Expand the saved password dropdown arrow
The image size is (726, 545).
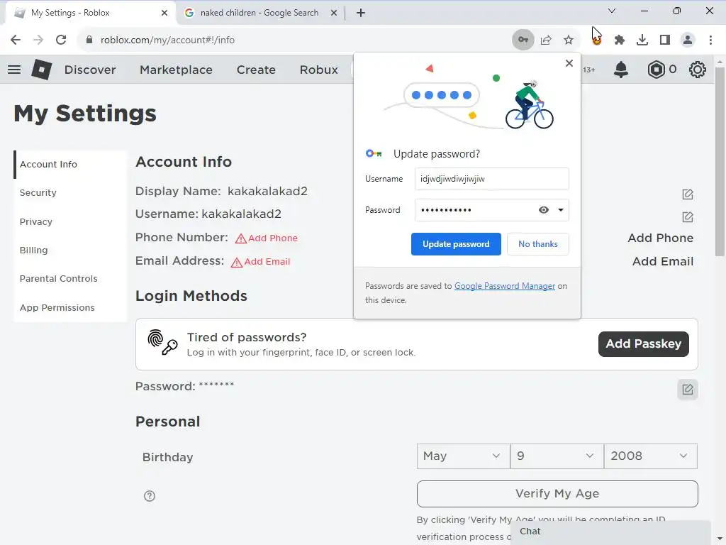(561, 210)
